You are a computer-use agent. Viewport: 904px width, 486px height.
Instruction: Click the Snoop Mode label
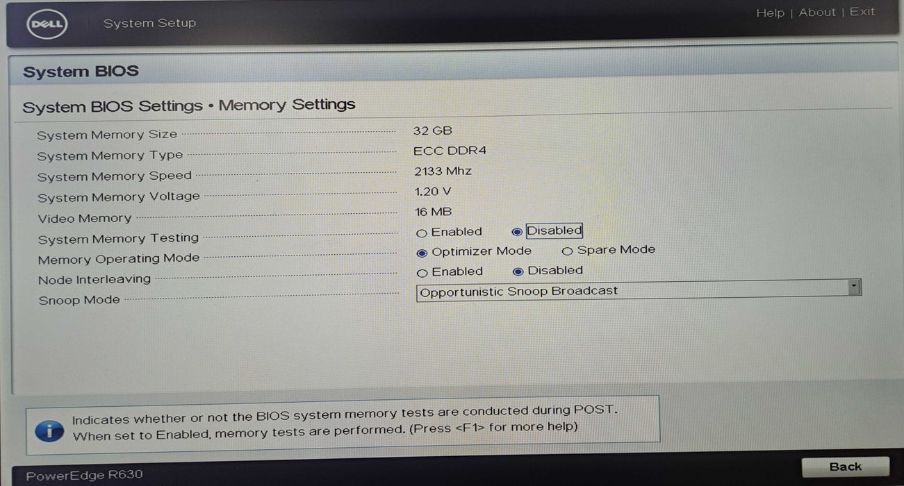coord(79,301)
